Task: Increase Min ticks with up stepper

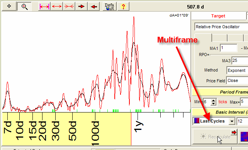Action: [214, 101]
